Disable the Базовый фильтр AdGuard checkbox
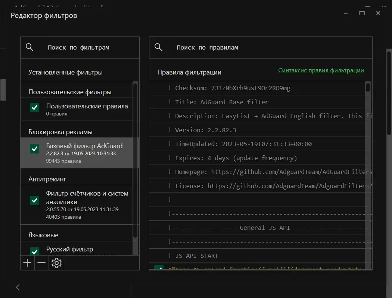Screen dimensions: 392x298 coord(35,149)
